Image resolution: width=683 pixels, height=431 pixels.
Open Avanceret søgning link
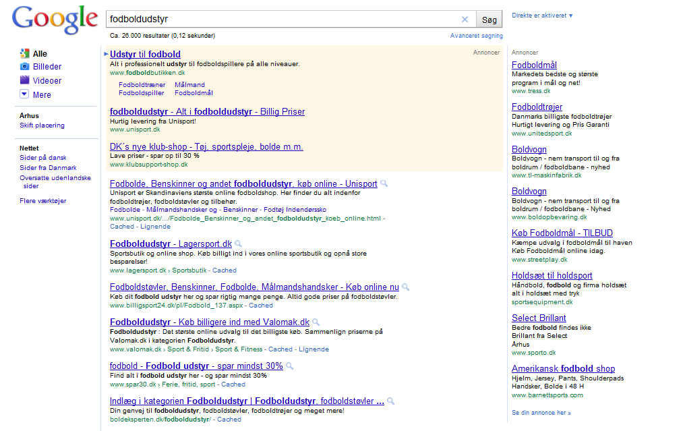click(x=477, y=36)
